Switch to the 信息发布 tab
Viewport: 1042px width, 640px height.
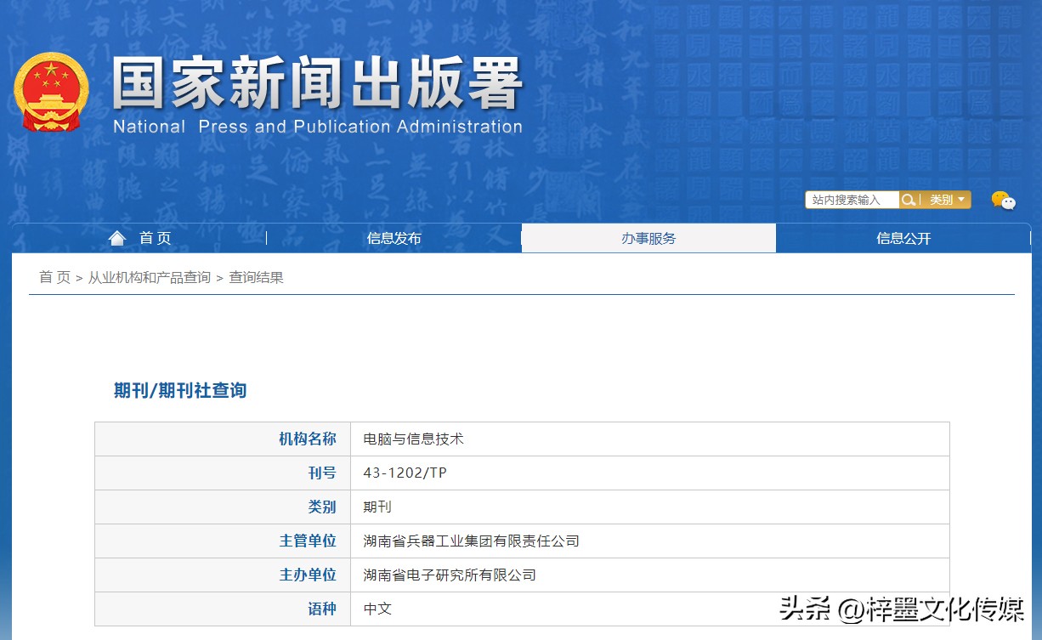394,239
